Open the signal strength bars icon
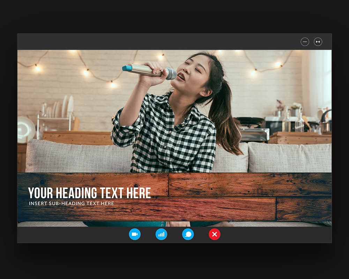 point(161,234)
